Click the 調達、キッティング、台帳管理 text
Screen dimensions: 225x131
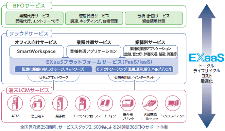[94, 21]
